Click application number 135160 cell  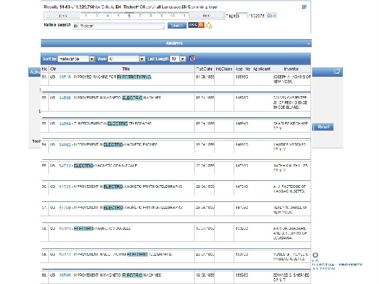(x=242, y=77)
